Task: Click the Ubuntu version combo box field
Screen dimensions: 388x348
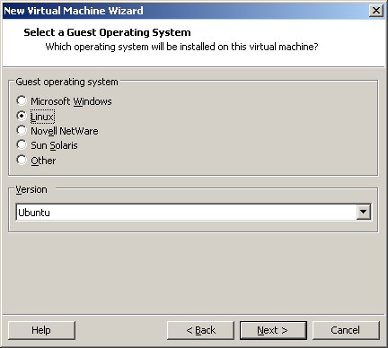Action: (193, 212)
